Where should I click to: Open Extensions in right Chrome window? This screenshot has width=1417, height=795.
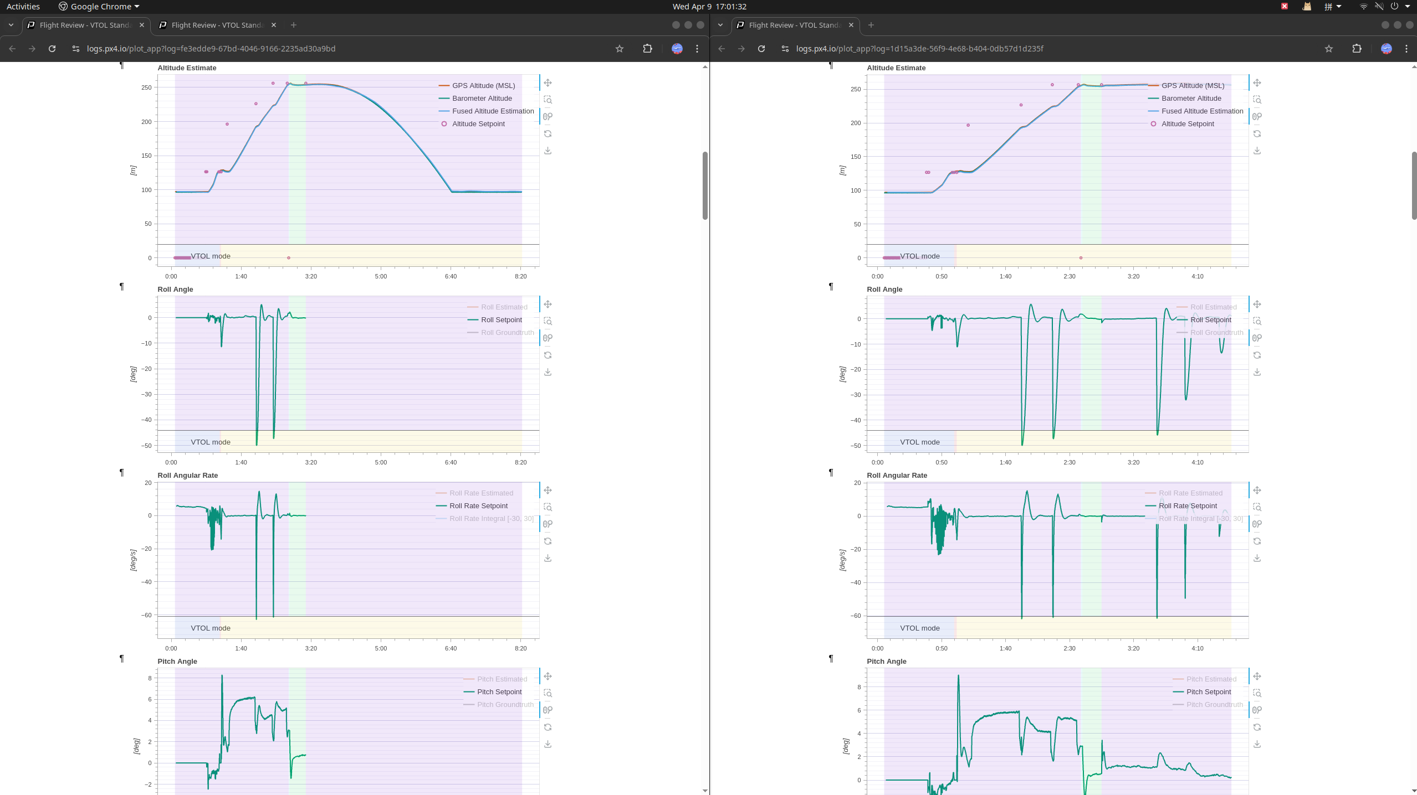(x=1357, y=49)
